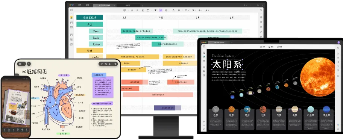Open the 文件 menu in title bar
Viewport: 343px width, 139px height.
[x=80, y=5]
